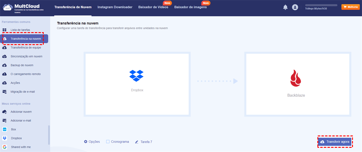Open the Instagram Downloader tab

[x=115, y=7]
